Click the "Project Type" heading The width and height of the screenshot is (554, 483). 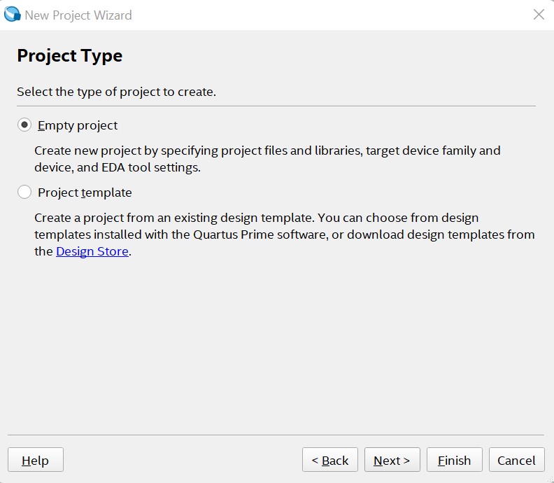69,56
